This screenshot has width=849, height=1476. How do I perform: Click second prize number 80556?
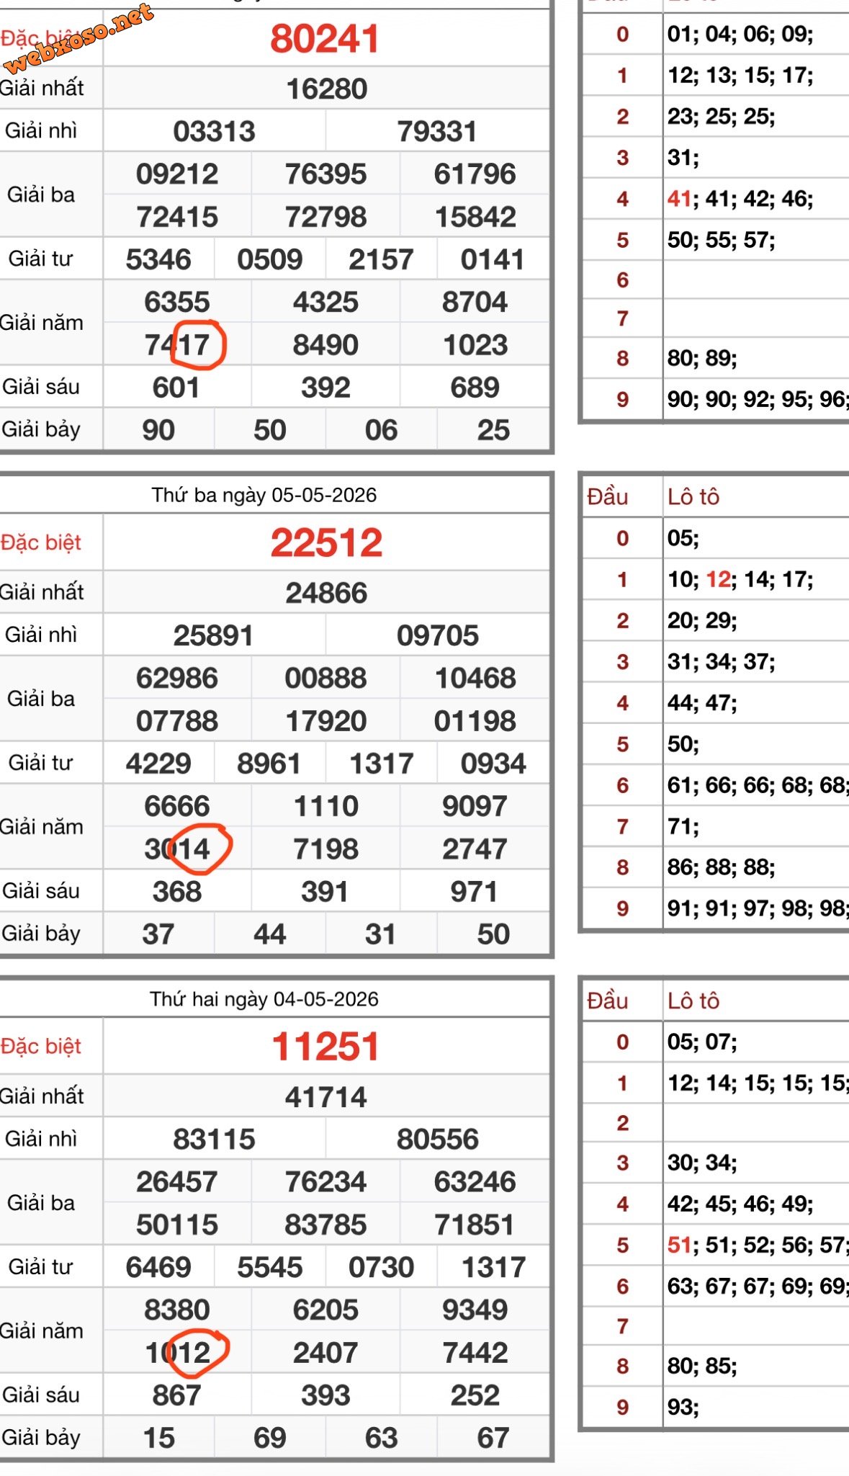(437, 1140)
